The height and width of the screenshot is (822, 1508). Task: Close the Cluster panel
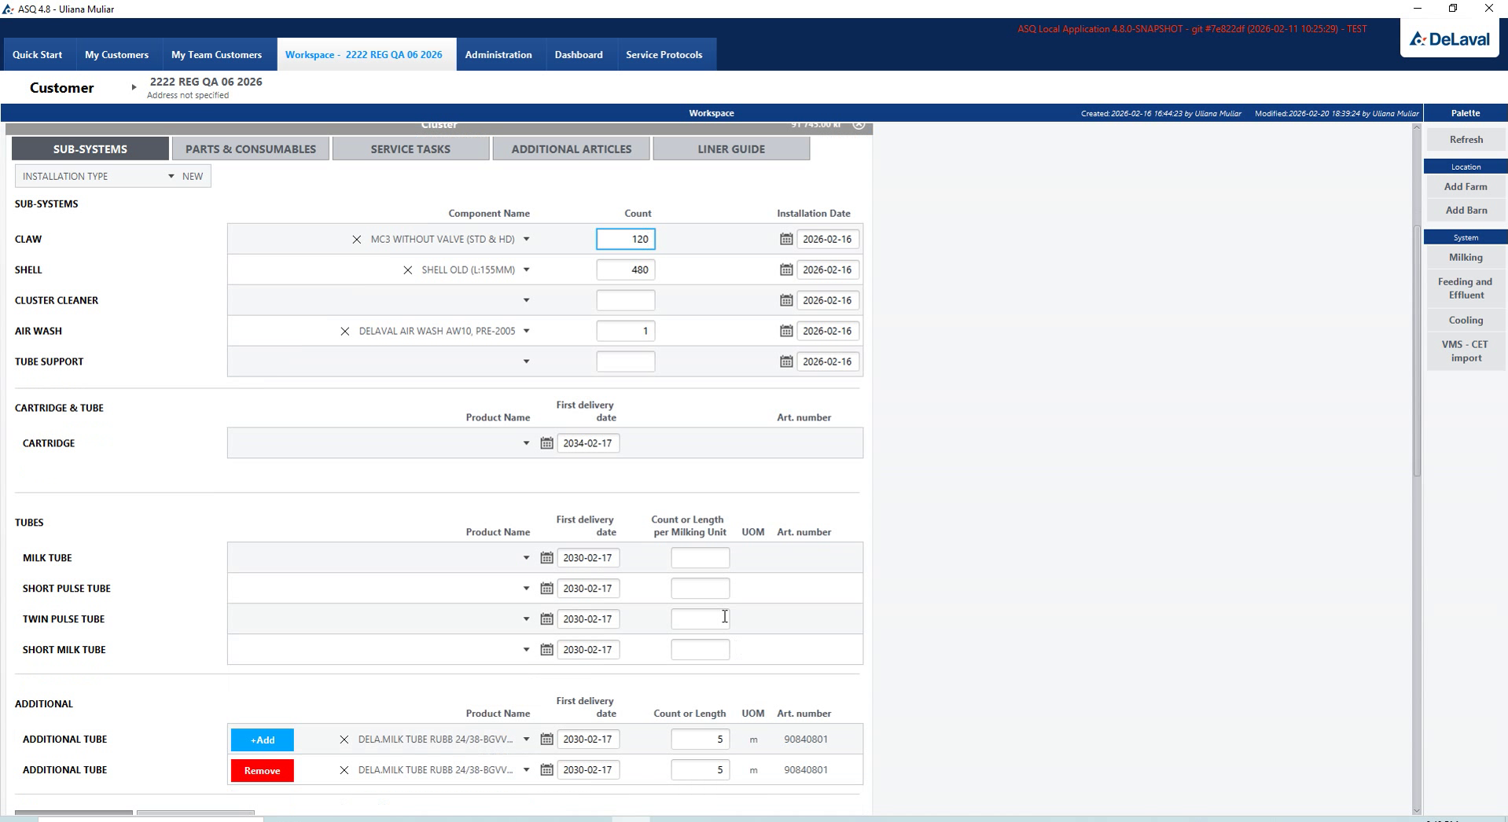[x=859, y=125]
